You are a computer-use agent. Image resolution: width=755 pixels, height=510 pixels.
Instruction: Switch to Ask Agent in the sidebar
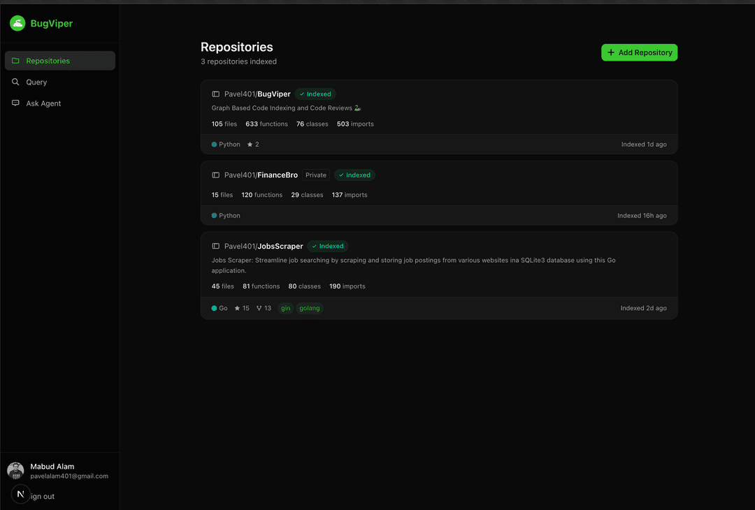point(43,103)
